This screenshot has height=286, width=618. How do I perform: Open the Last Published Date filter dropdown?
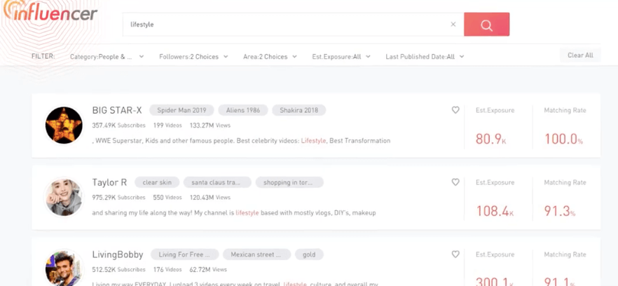425,56
